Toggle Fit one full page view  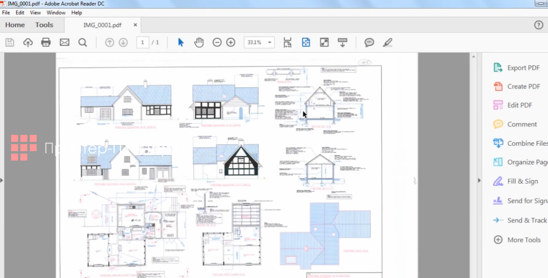(x=306, y=43)
